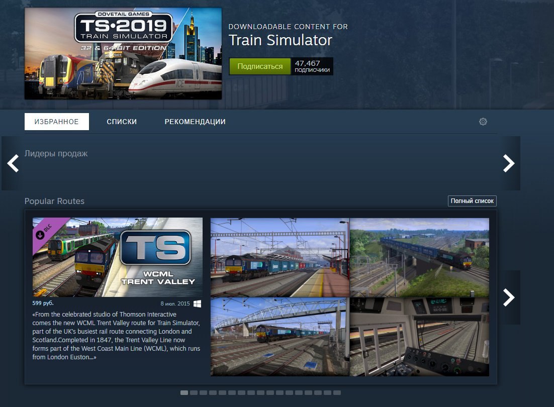Click the 8 июл. 2015 release date
This screenshot has width=554, height=407.
click(175, 303)
